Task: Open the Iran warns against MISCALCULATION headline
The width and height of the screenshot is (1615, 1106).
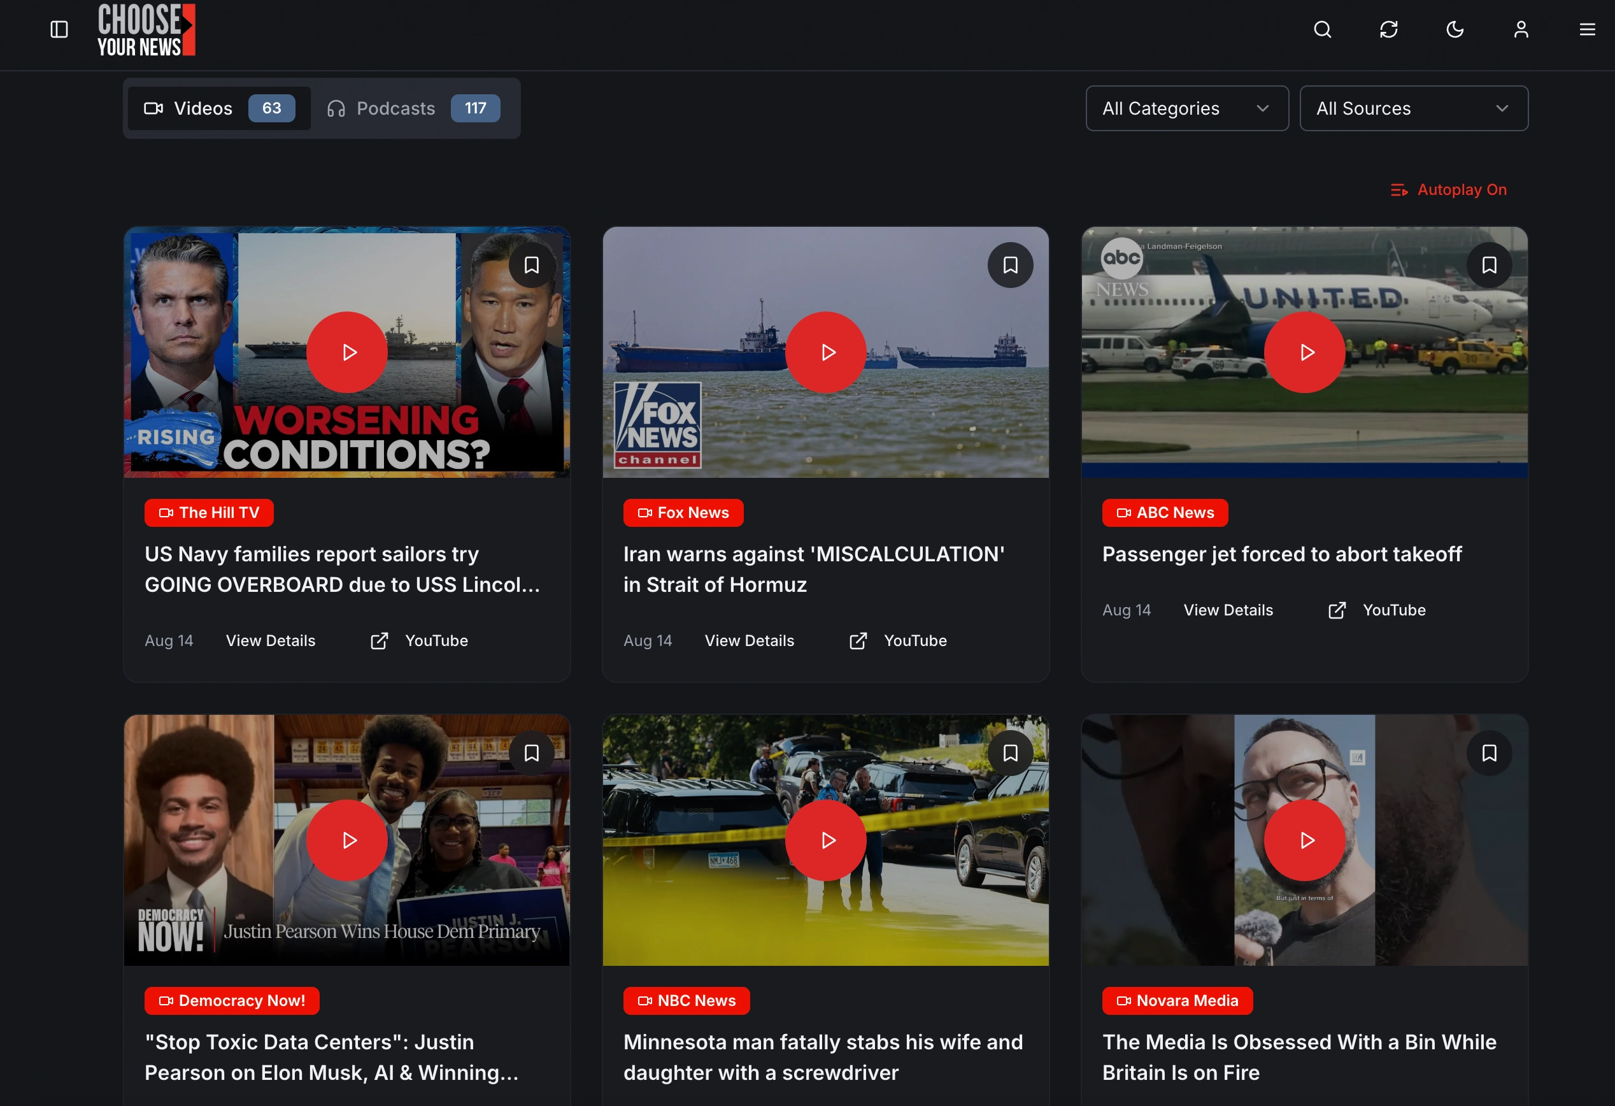Action: point(814,570)
